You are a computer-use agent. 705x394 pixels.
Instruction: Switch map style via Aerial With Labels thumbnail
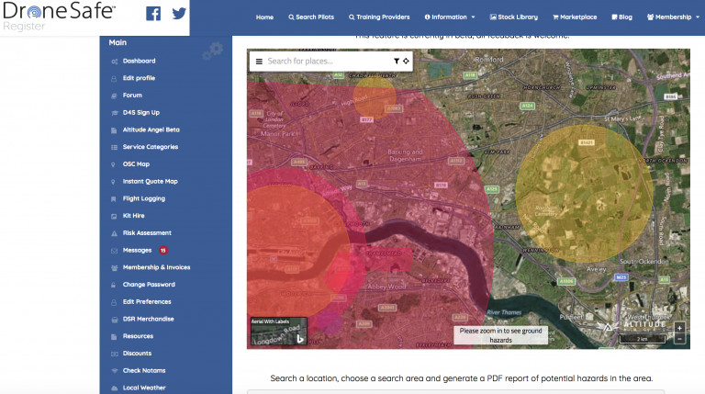279,331
